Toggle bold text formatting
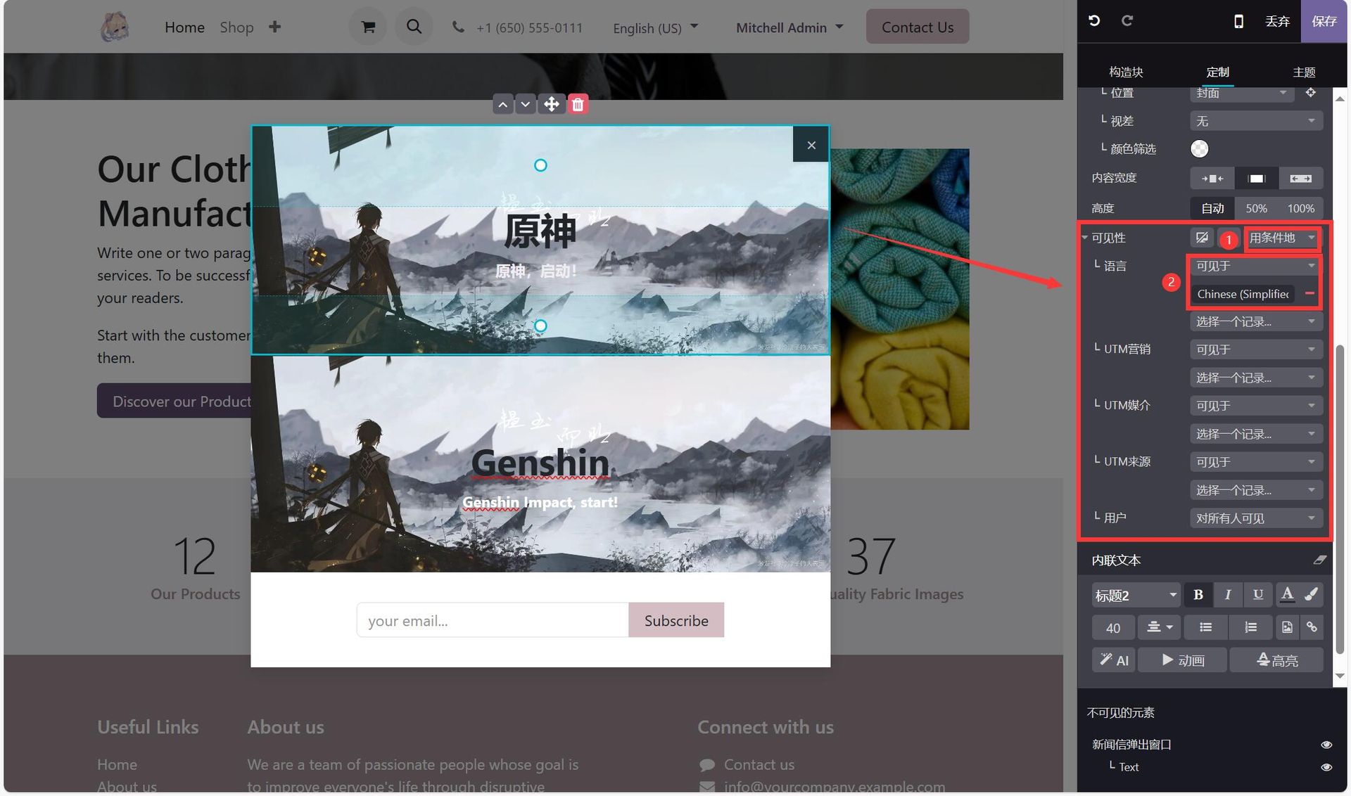Image resolution: width=1351 pixels, height=796 pixels. (x=1198, y=595)
